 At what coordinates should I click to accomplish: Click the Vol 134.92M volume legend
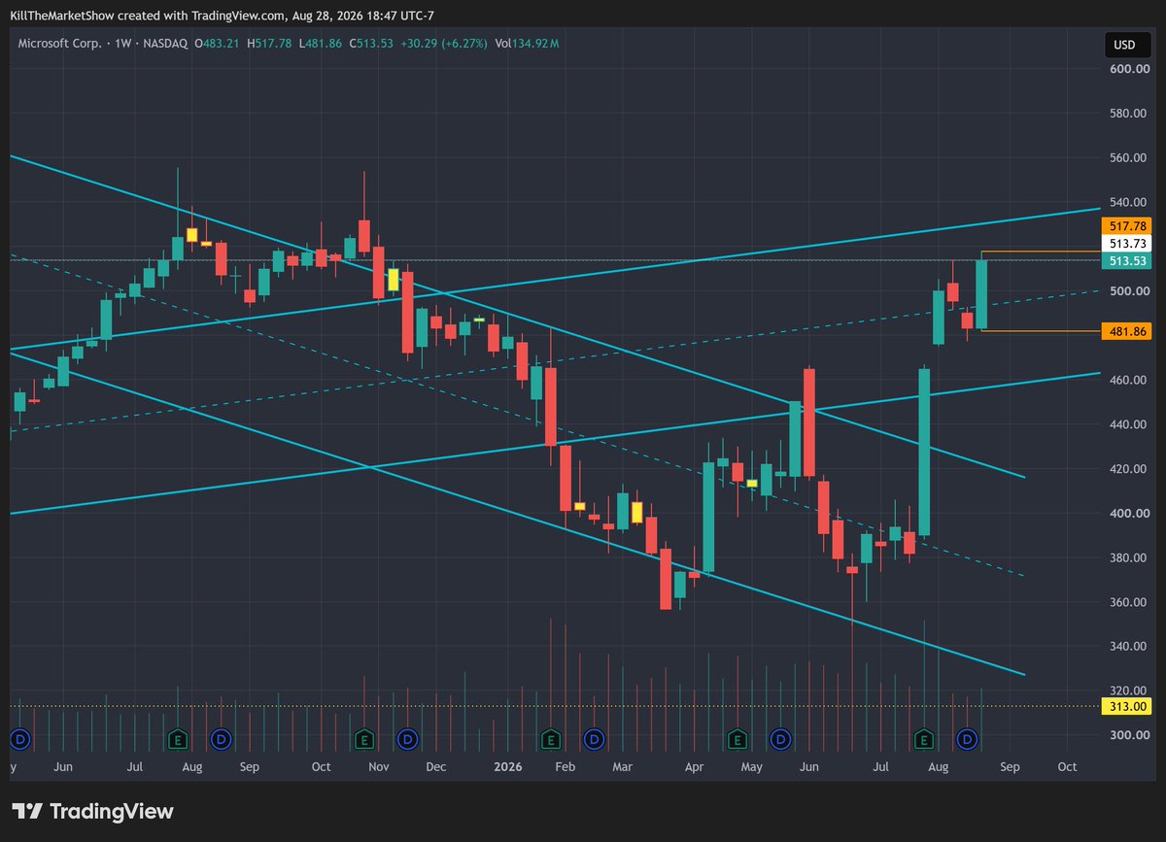[x=527, y=44]
